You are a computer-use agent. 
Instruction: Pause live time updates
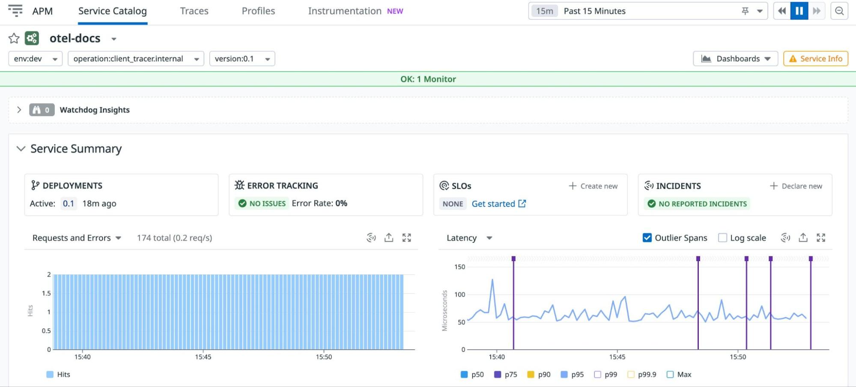799,11
